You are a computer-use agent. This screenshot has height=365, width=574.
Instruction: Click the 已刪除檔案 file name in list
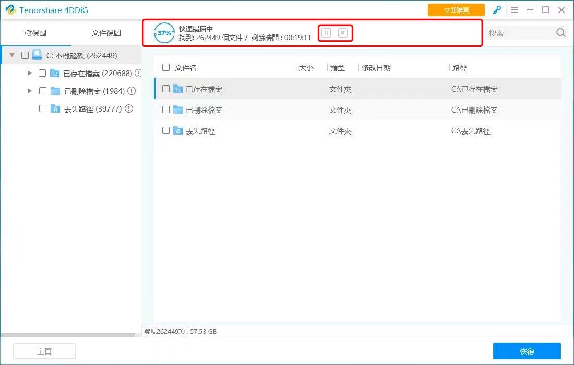tap(204, 110)
